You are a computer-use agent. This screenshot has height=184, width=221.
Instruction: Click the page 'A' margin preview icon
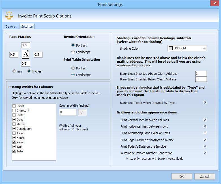(26, 54)
